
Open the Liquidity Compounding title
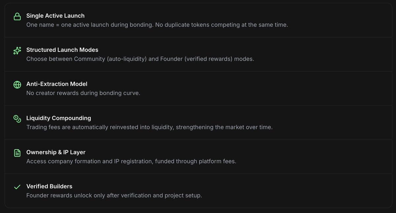click(59, 118)
